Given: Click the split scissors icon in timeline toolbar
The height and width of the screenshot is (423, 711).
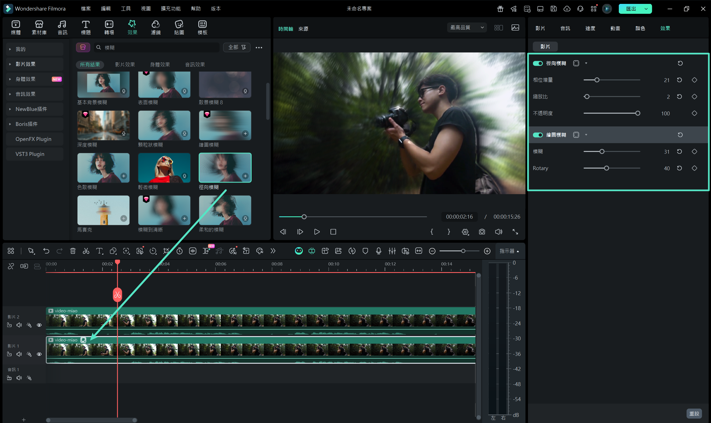Looking at the screenshot, I should 86,251.
